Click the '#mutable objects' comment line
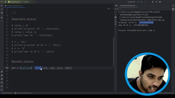Screen dimensions: 175x98 (22, 61)
